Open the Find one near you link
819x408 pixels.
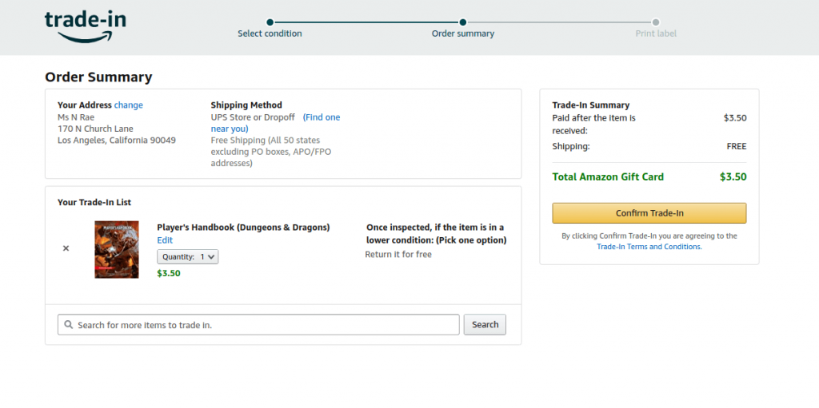(321, 117)
